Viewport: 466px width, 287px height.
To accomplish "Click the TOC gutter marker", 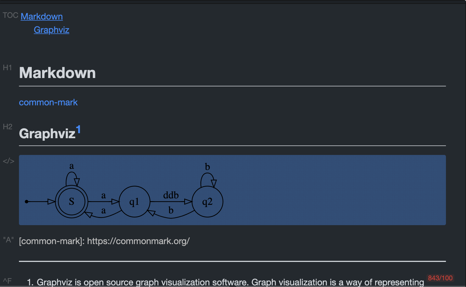I will pyautogui.click(x=10, y=15).
